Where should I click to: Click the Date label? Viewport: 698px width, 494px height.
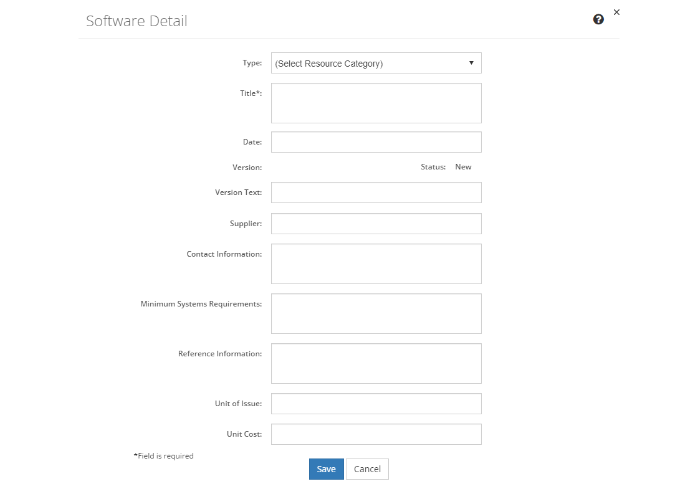point(252,142)
